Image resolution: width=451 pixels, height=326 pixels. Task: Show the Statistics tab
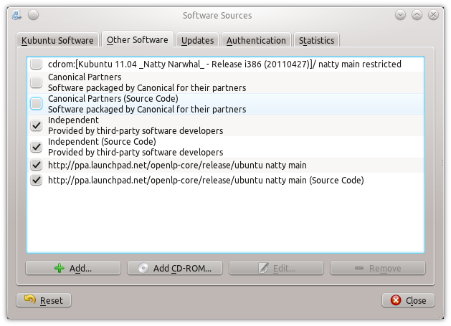pyautogui.click(x=316, y=40)
